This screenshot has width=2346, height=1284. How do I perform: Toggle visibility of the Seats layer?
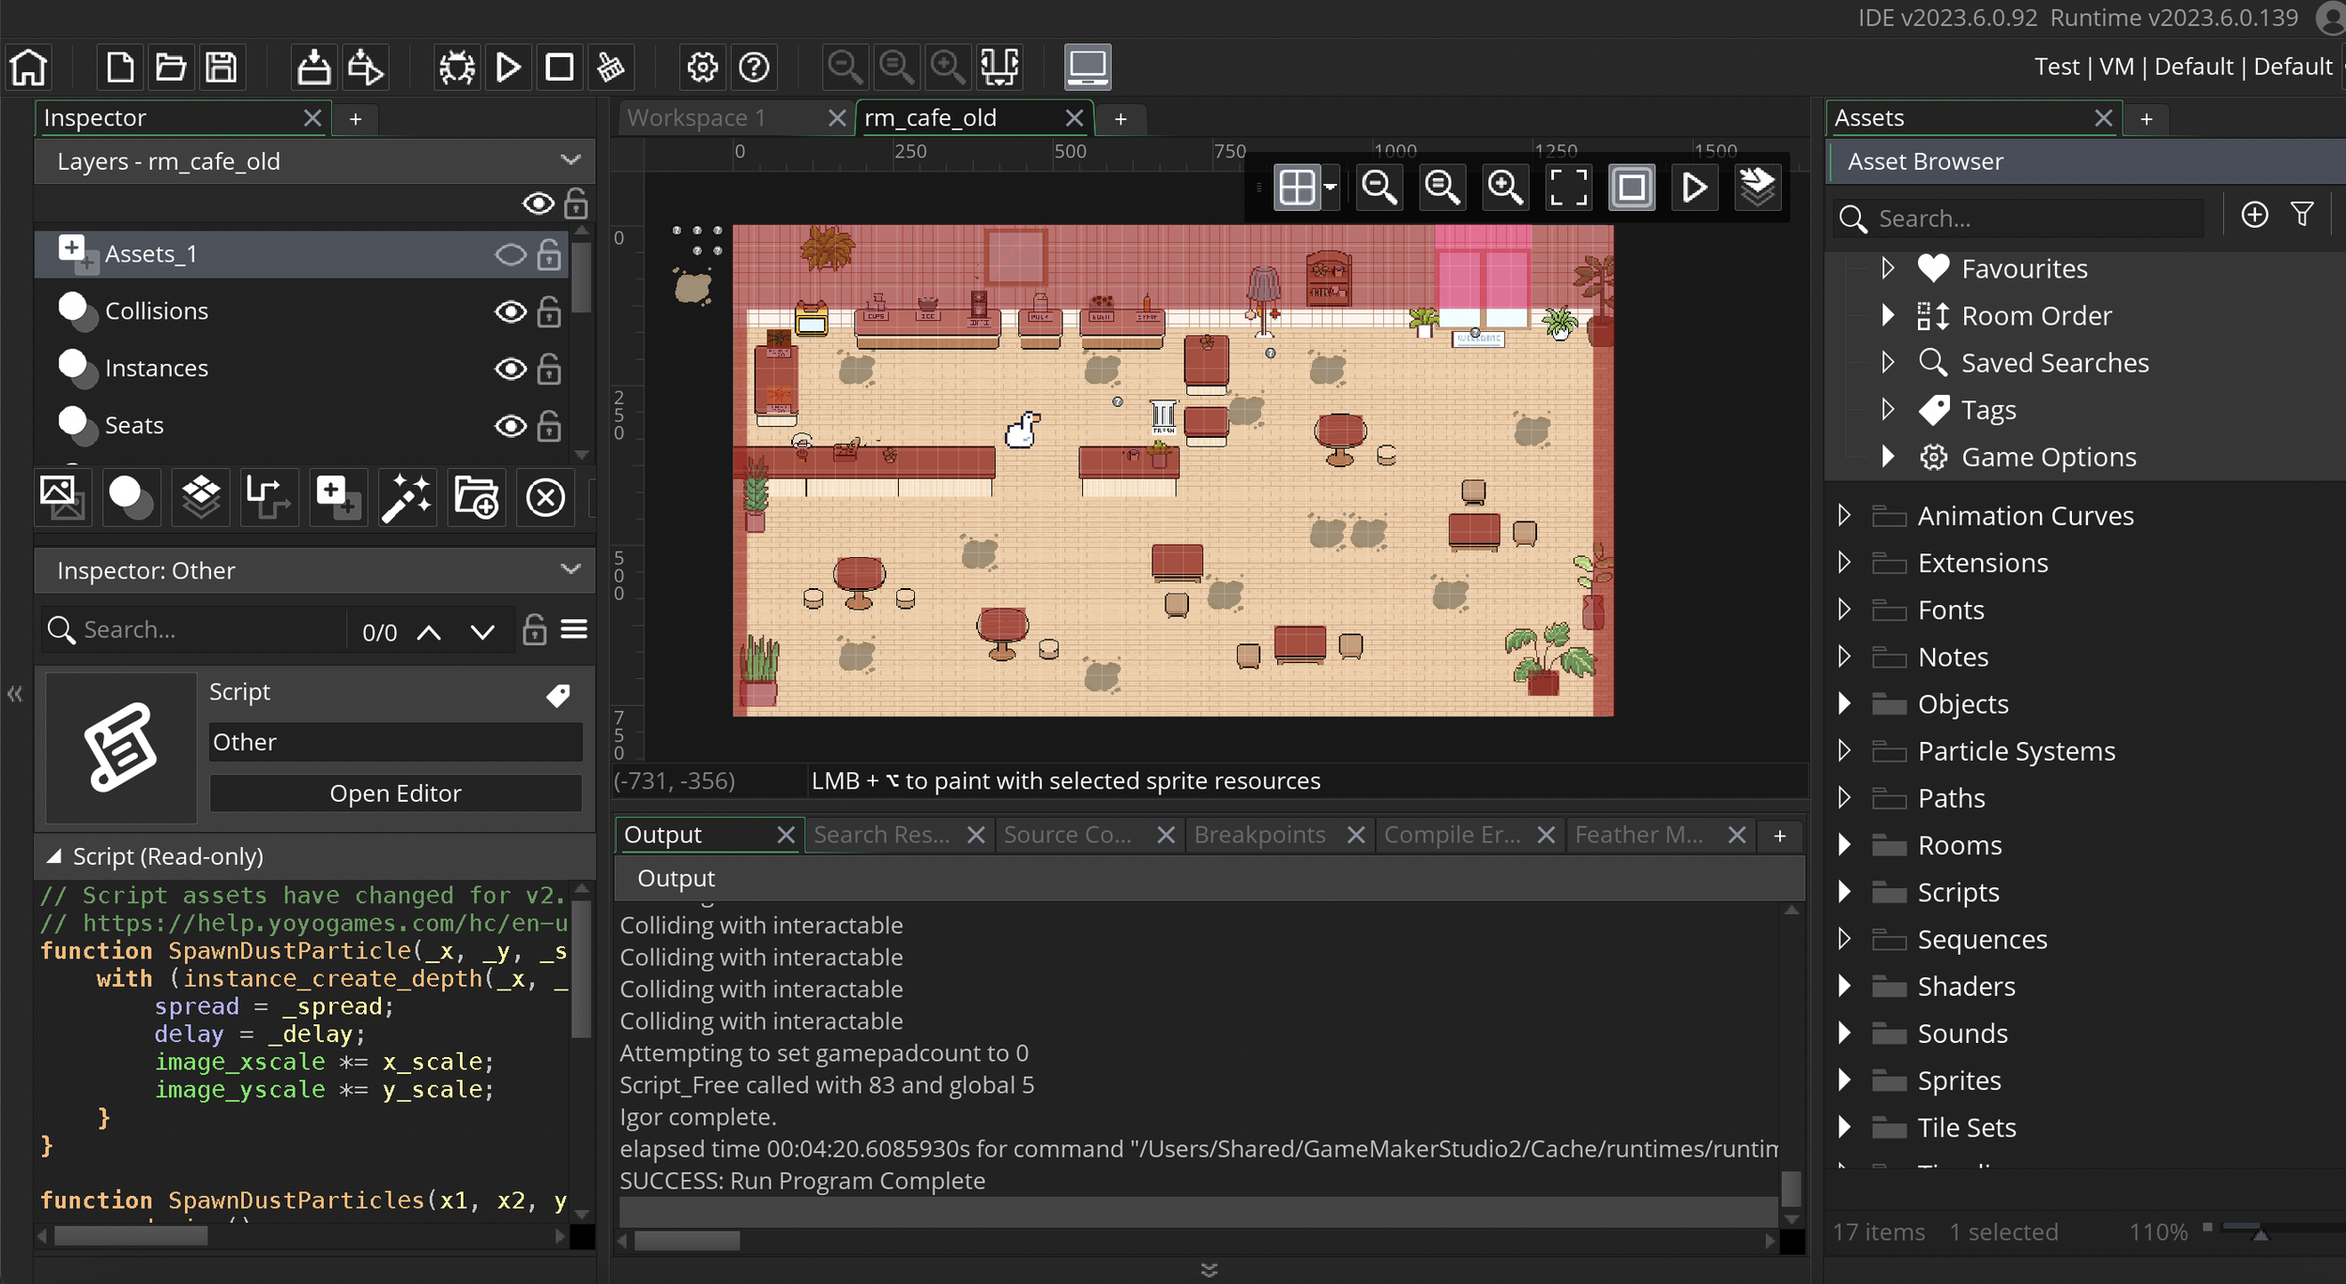point(510,425)
